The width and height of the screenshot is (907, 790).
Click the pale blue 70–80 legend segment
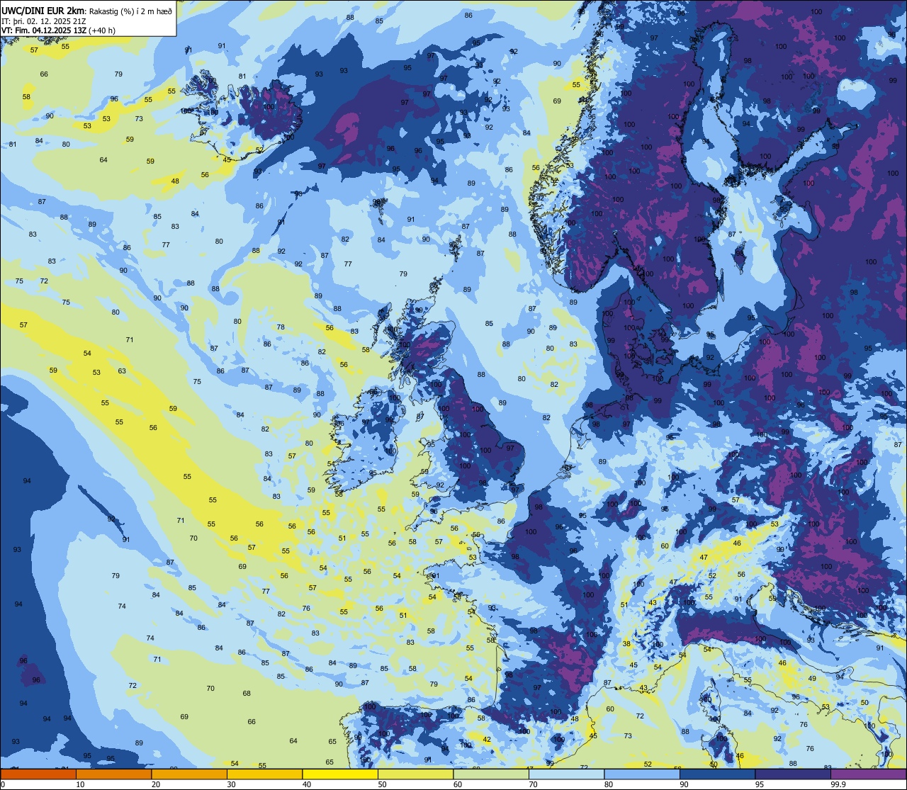[x=566, y=774]
